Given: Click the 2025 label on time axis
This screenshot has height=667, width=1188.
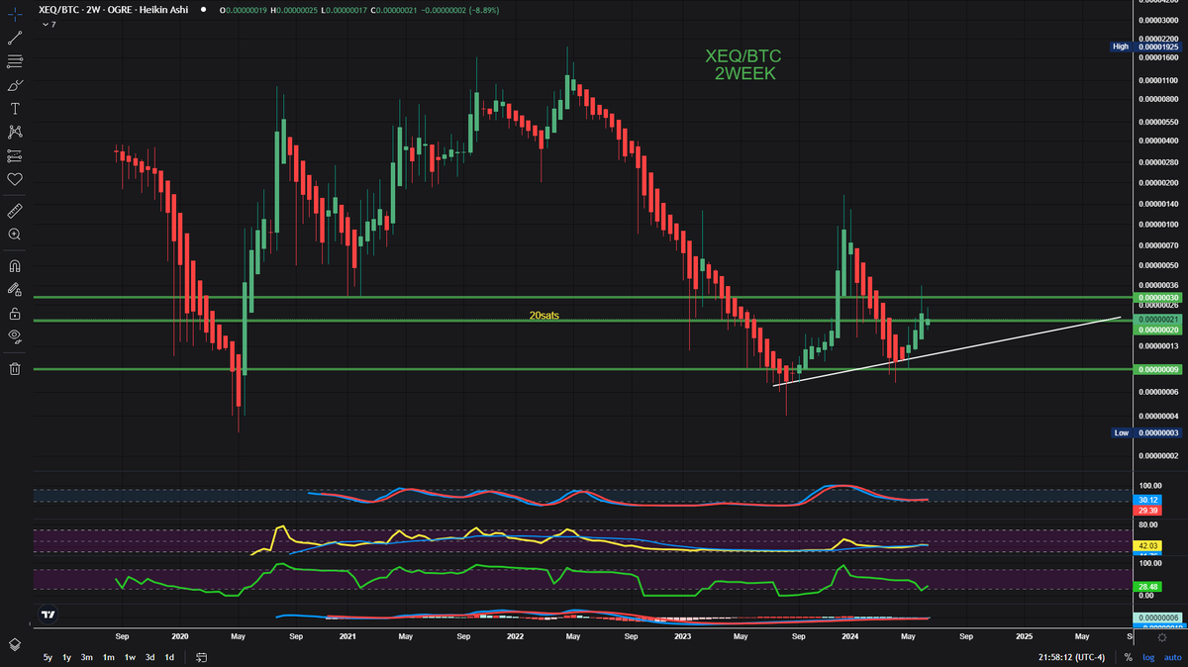Looking at the screenshot, I should (x=1024, y=636).
